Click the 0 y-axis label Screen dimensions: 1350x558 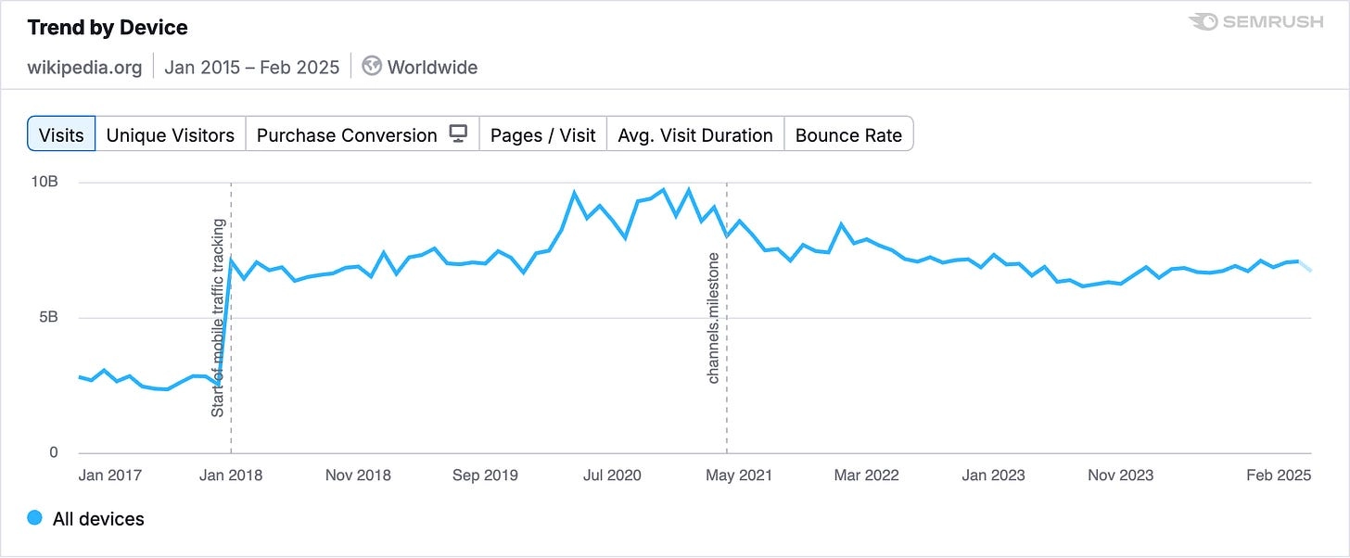coord(54,453)
